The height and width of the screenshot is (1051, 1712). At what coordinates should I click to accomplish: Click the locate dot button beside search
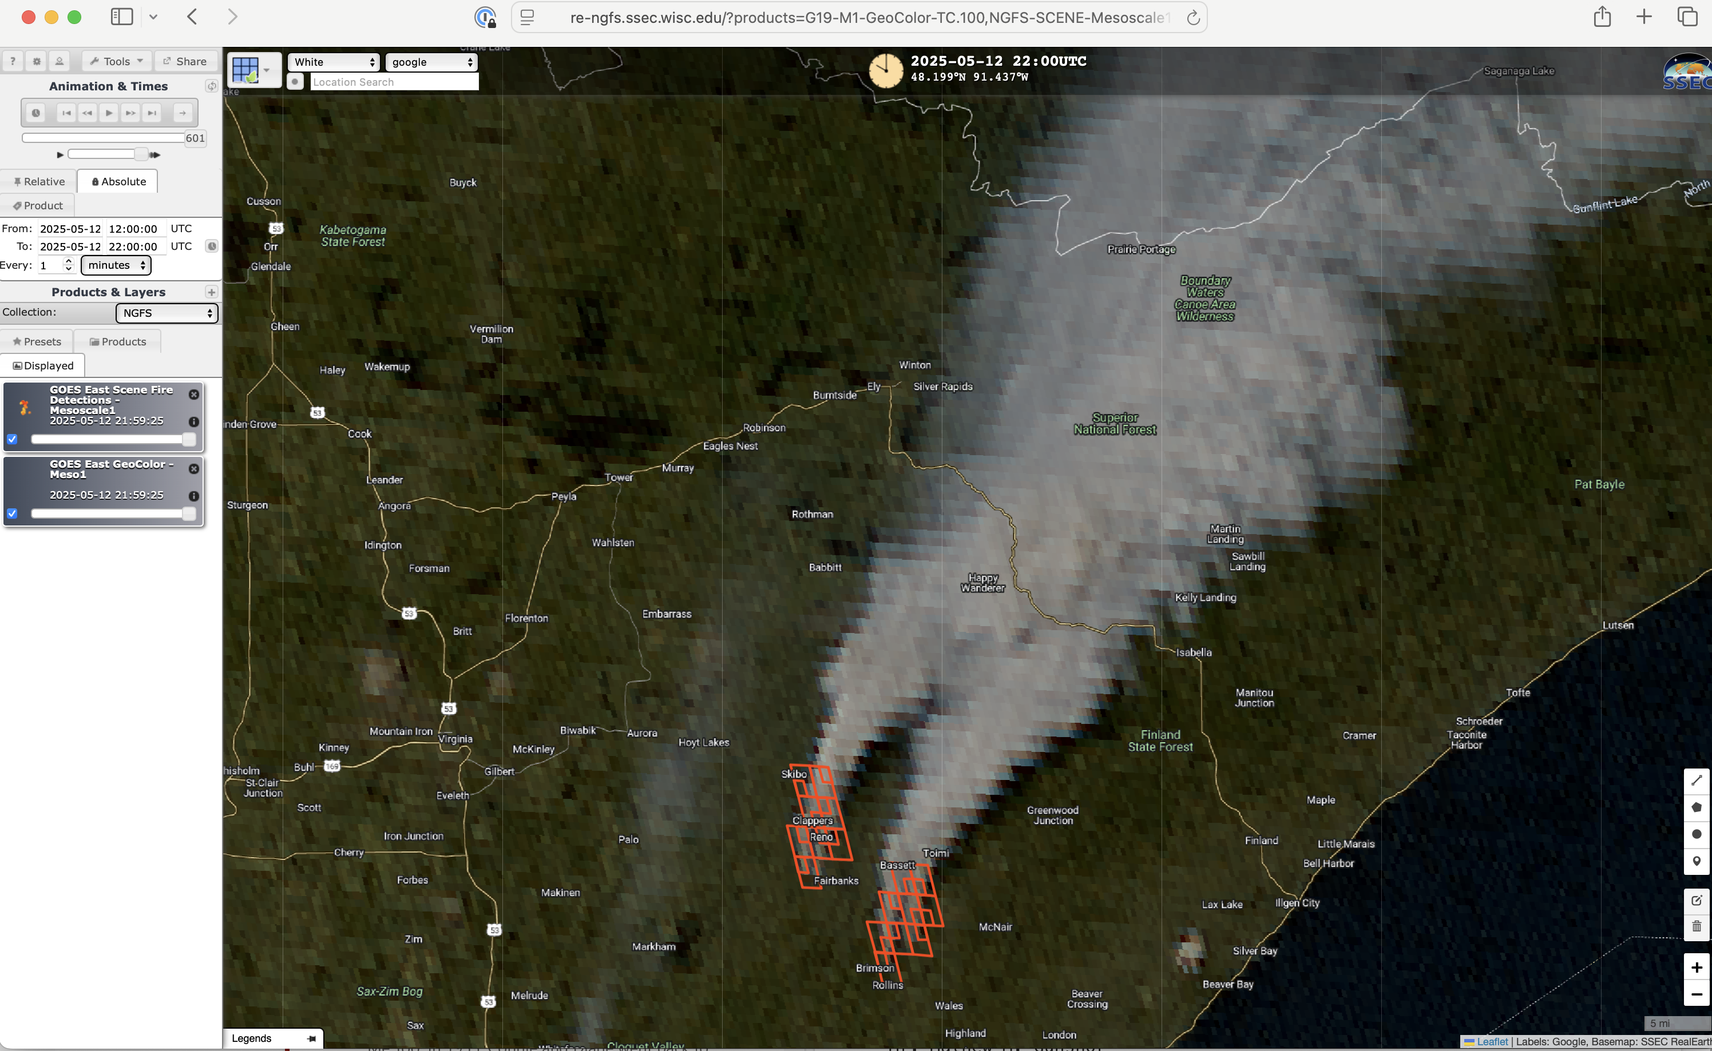(295, 82)
